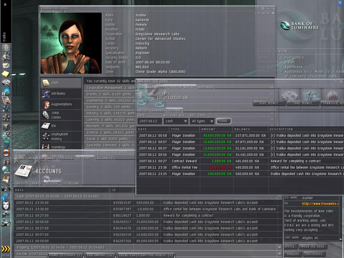Image resolution: width=344 pixels, height=258 pixels.
Task: Select Standings in the Character Sheet
Action: (x=61, y=147)
